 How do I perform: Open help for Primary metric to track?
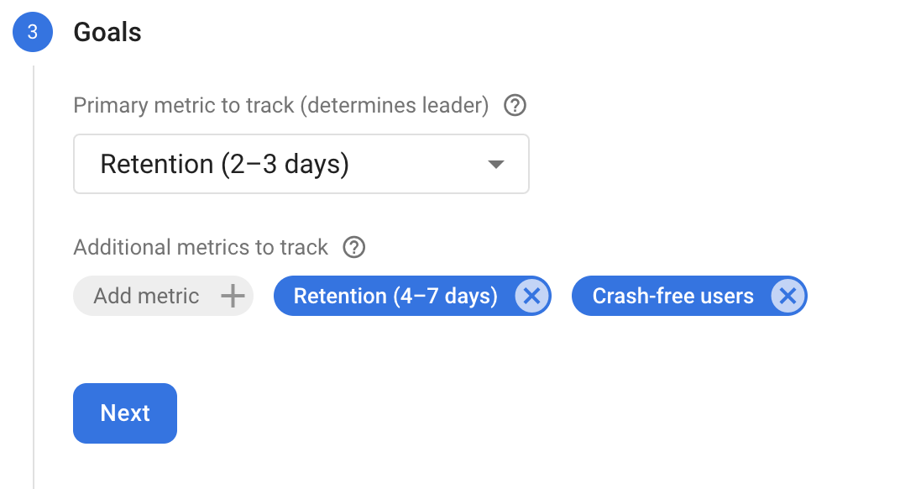(x=515, y=105)
